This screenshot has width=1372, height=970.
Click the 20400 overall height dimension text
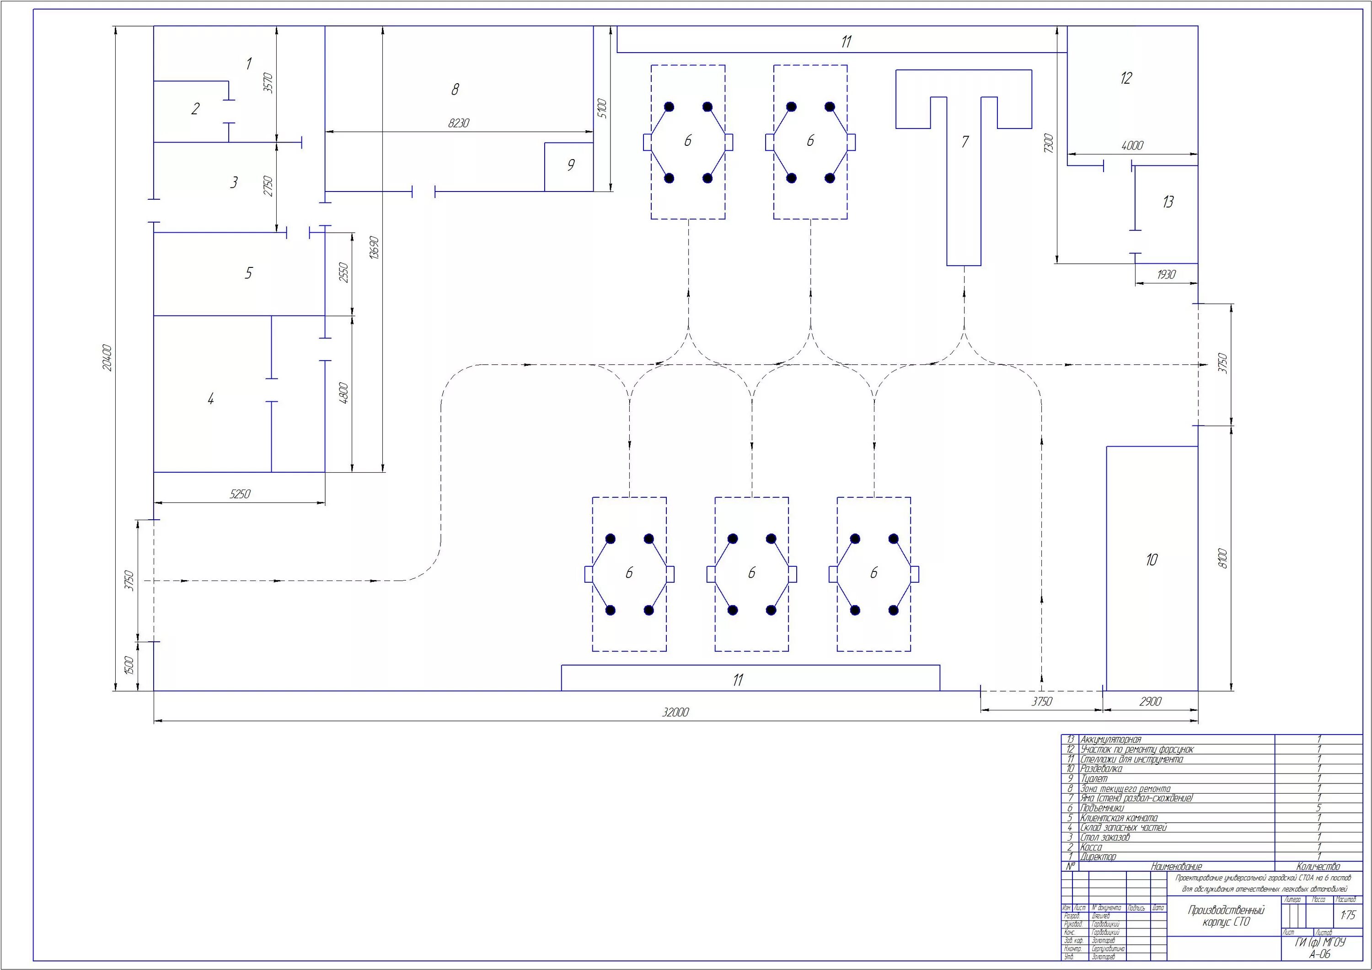[107, 357]
